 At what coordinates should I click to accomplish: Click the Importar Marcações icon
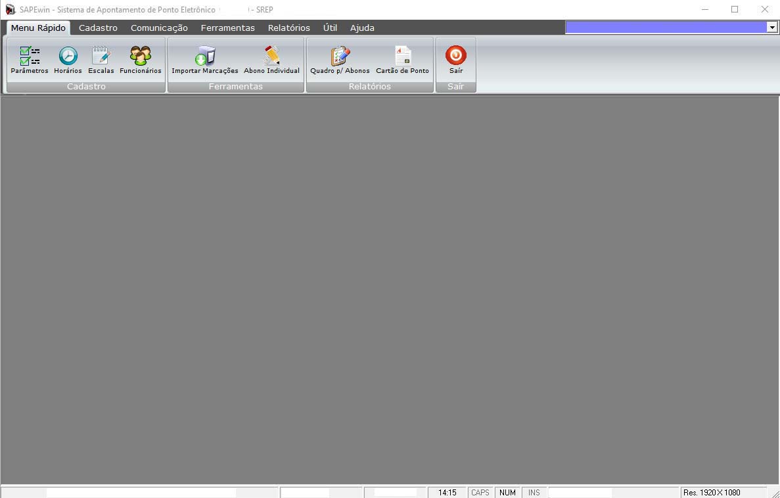click(205, 57)
